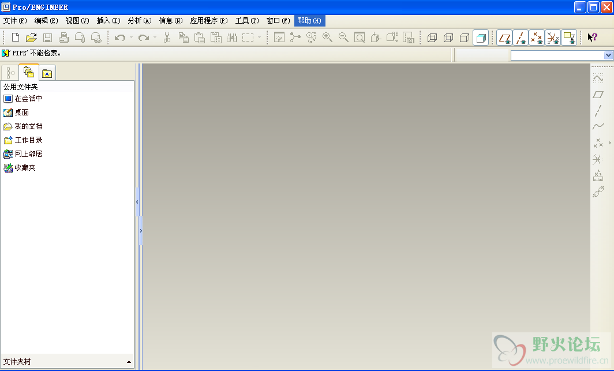614x371 pixels.
Task: Click the Copy icon
Action: pyautogui.click(x=184, y=38)
